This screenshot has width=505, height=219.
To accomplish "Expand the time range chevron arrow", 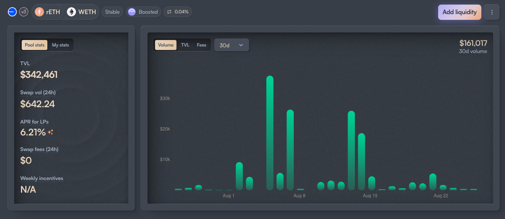I will pyautogui.click(x=241, y=45).
